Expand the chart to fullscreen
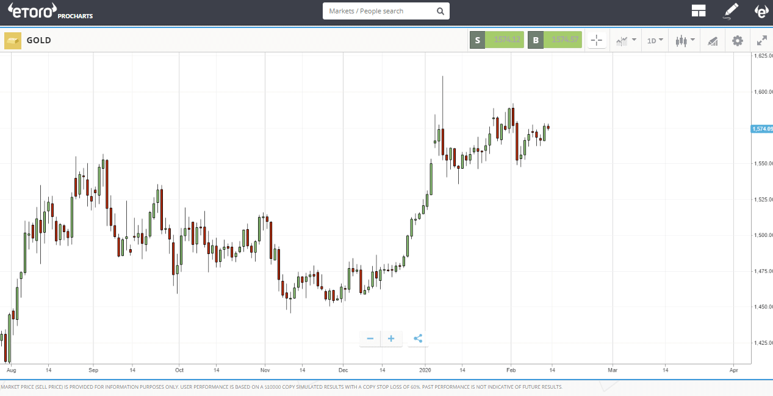Screen dimensions: 773x396 pyautogui.click(x=761, y=40)
